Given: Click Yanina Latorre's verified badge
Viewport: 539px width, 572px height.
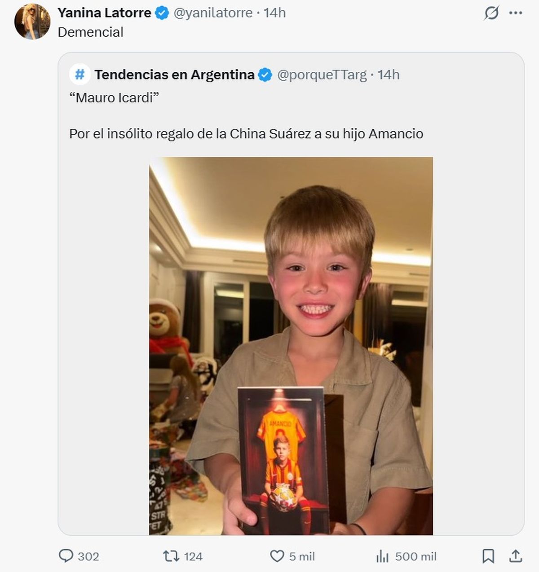Looking at the screenshot, I should tap(162, 13).
